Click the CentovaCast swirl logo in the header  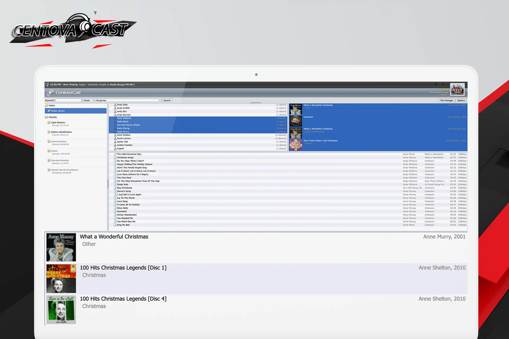pyautogui.click(x=50, y=93)
